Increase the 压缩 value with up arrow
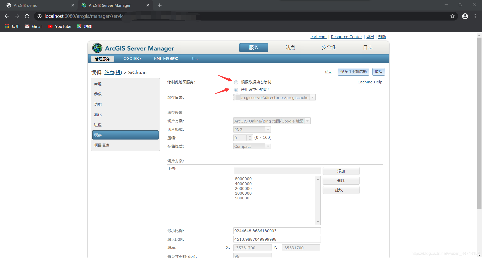Screen dimensions: 482x258 (x=250, y=136)
